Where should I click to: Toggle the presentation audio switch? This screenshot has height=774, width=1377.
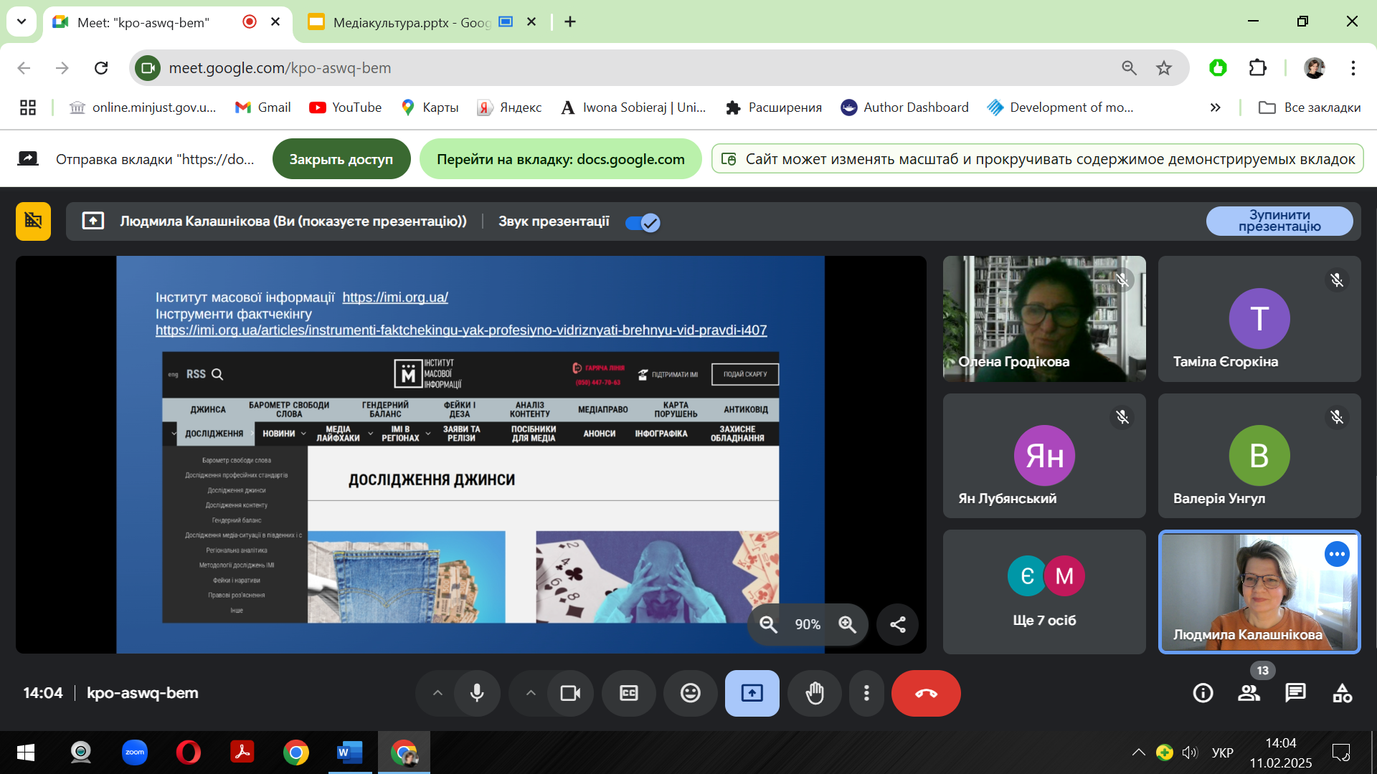click(643, 223)
